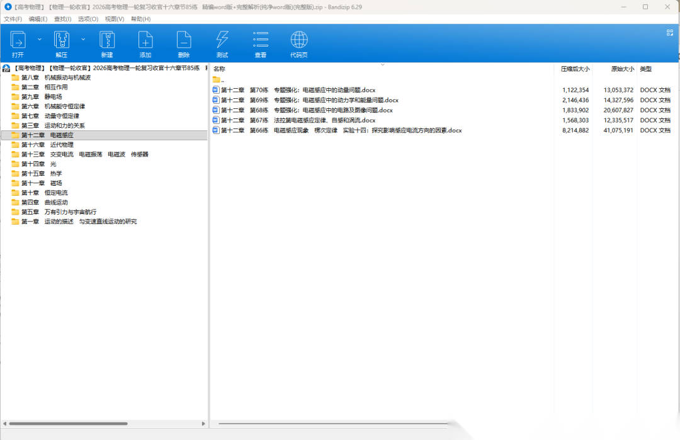Click the Code page (代码页) globe icon

coord(299,41)
